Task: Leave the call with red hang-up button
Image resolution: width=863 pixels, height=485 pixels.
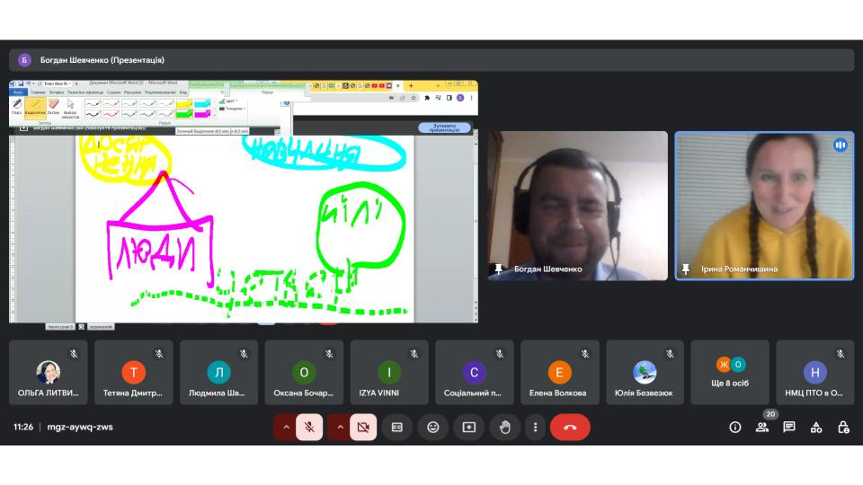Action: 570,428
